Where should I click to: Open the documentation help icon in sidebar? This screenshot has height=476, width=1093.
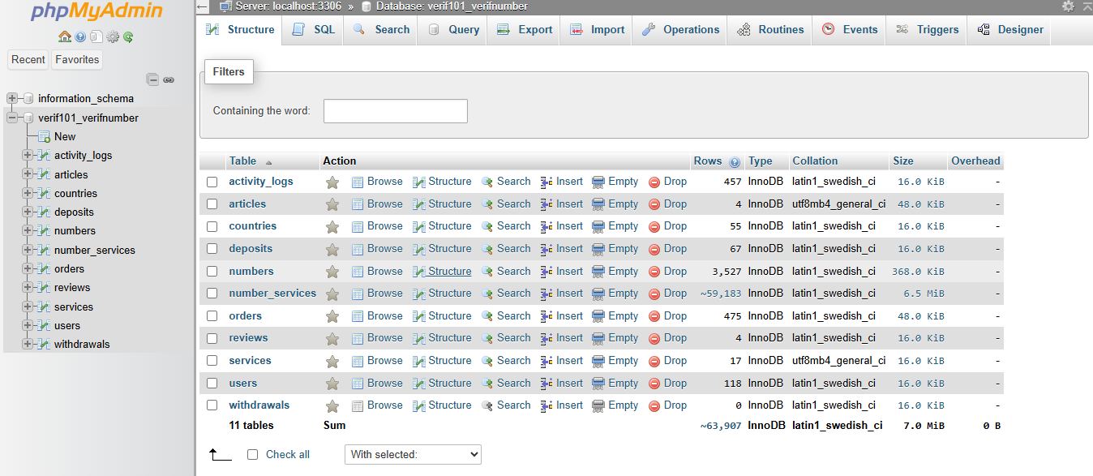(x=80, y=36)
